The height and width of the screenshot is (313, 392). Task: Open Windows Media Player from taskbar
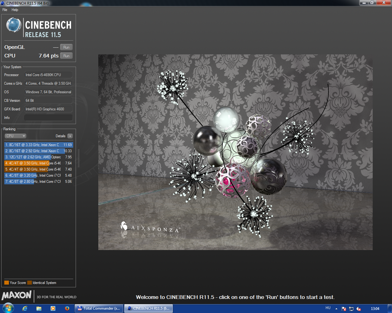[x=53, y=308]
